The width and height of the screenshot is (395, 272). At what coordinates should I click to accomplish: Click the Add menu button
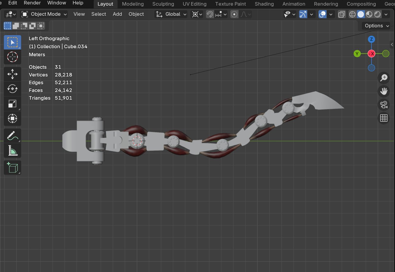click(117, 14)
